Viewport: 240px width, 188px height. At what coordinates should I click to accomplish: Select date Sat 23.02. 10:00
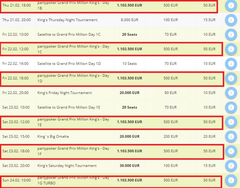click(x=16, y=107)
